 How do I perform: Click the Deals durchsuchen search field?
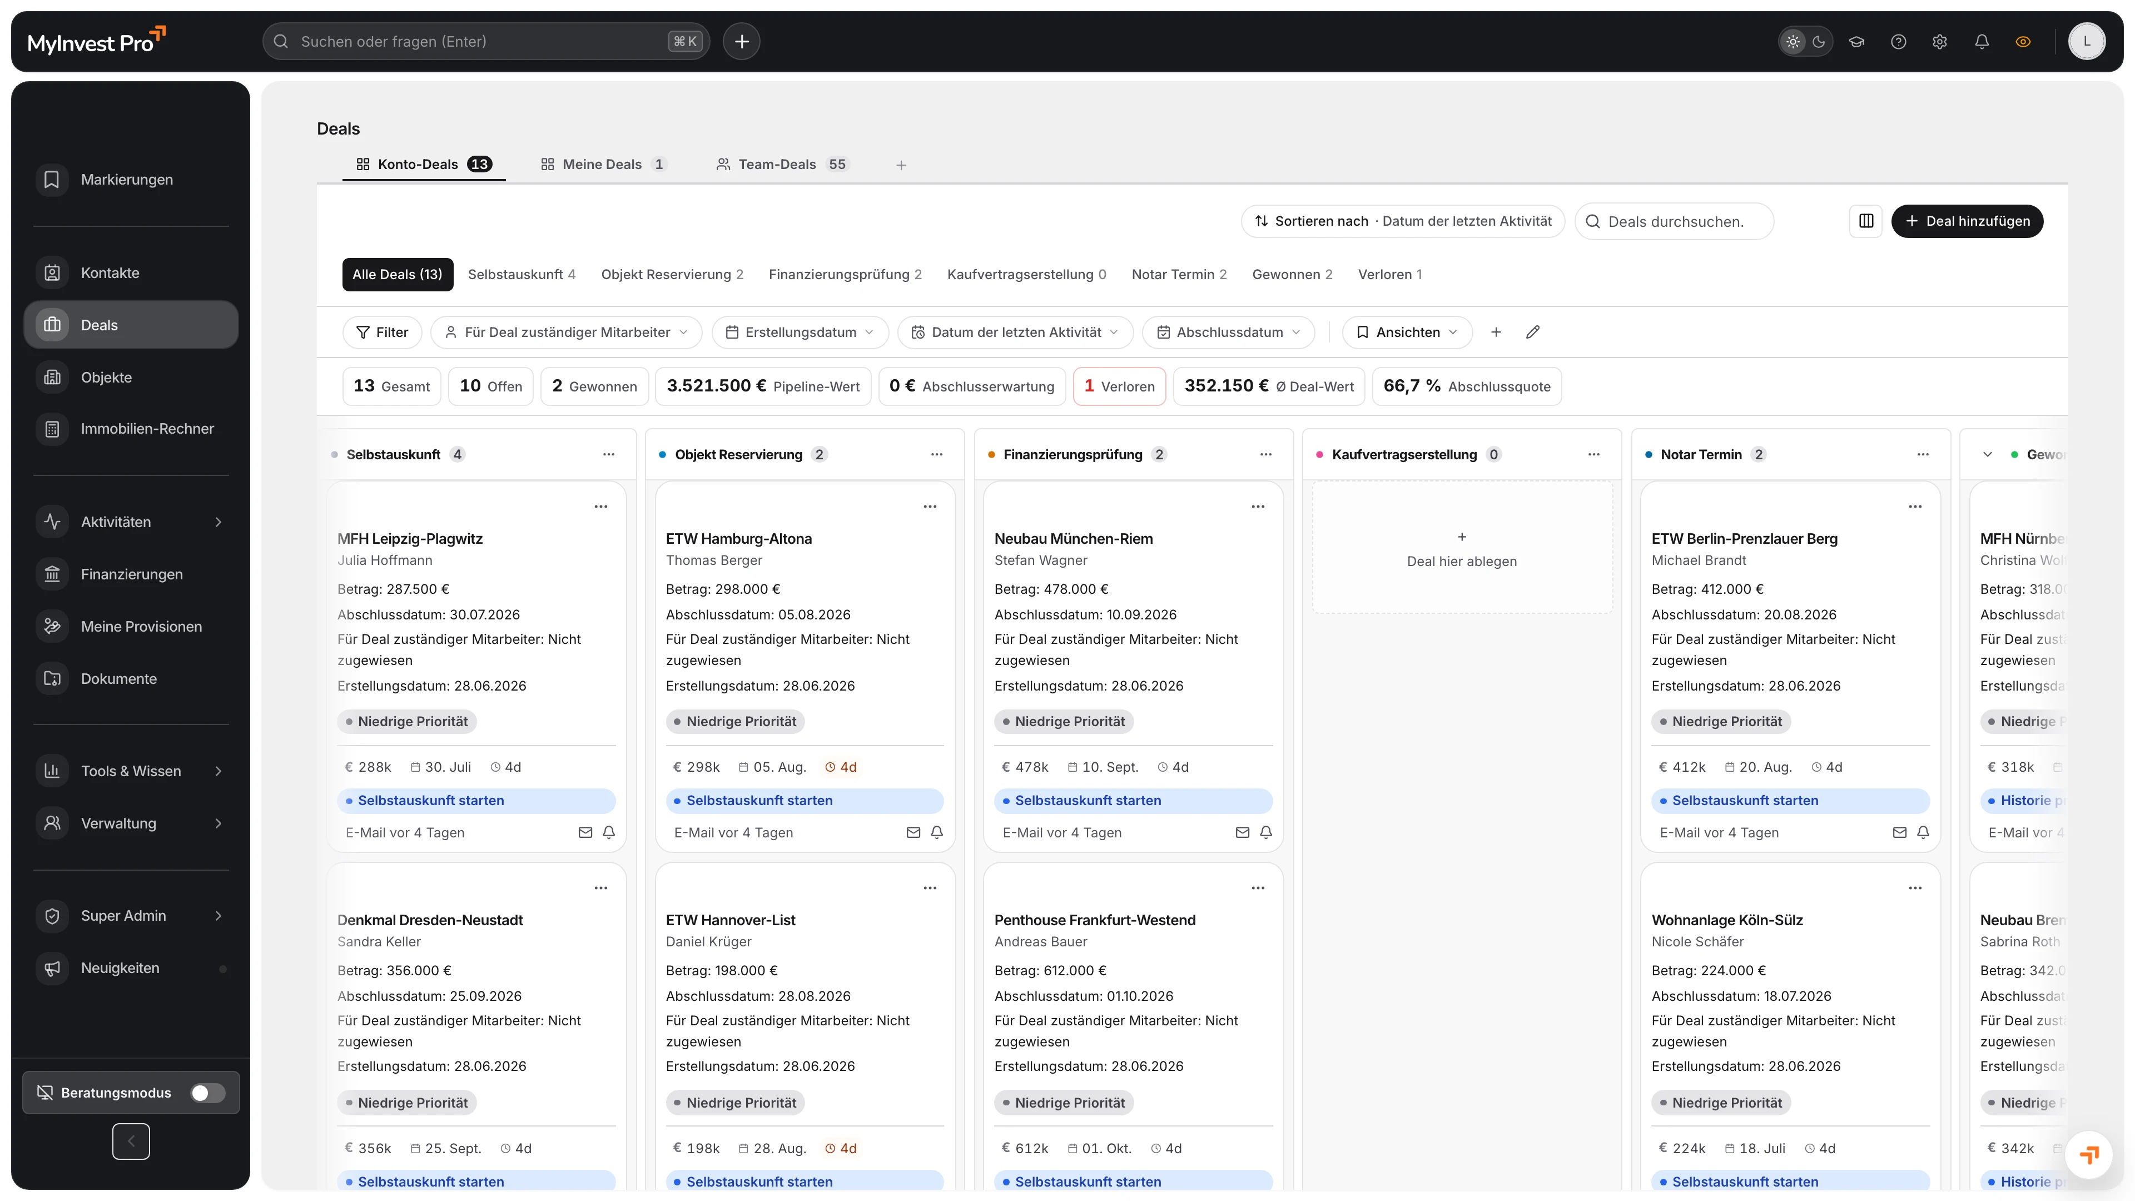tap(1674, 221)
